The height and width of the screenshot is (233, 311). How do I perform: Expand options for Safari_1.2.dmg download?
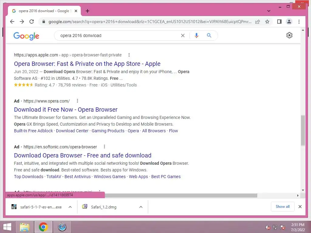141,207
